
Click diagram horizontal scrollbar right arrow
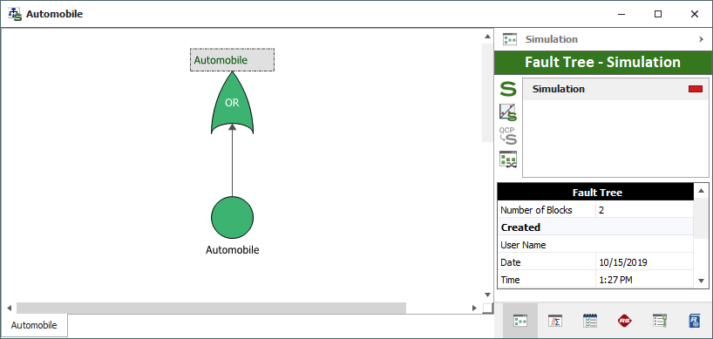pos(475,308)
